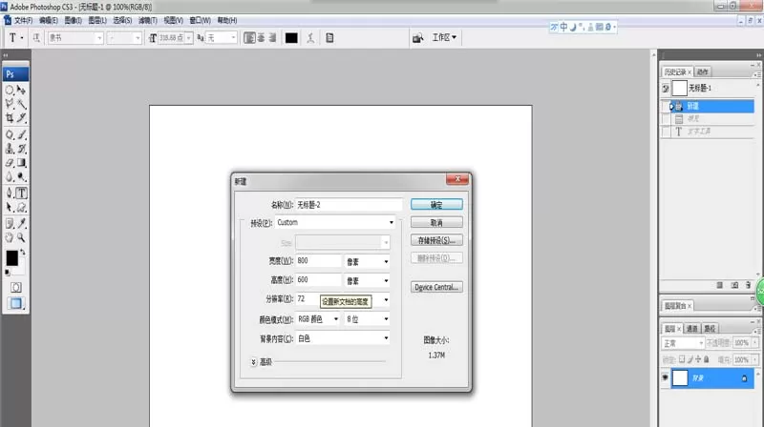Create new document from current history state

720,285
